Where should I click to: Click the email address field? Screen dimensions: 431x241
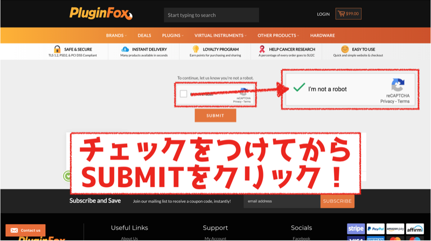coord(282,201)
